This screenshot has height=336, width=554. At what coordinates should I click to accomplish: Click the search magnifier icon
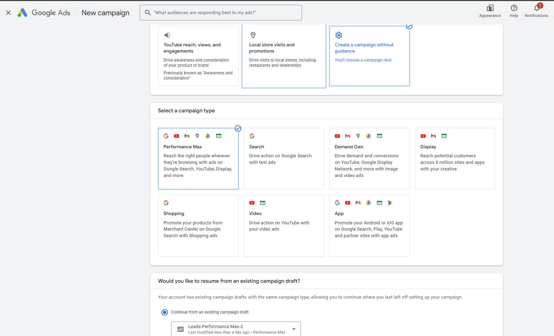point(148,12)
